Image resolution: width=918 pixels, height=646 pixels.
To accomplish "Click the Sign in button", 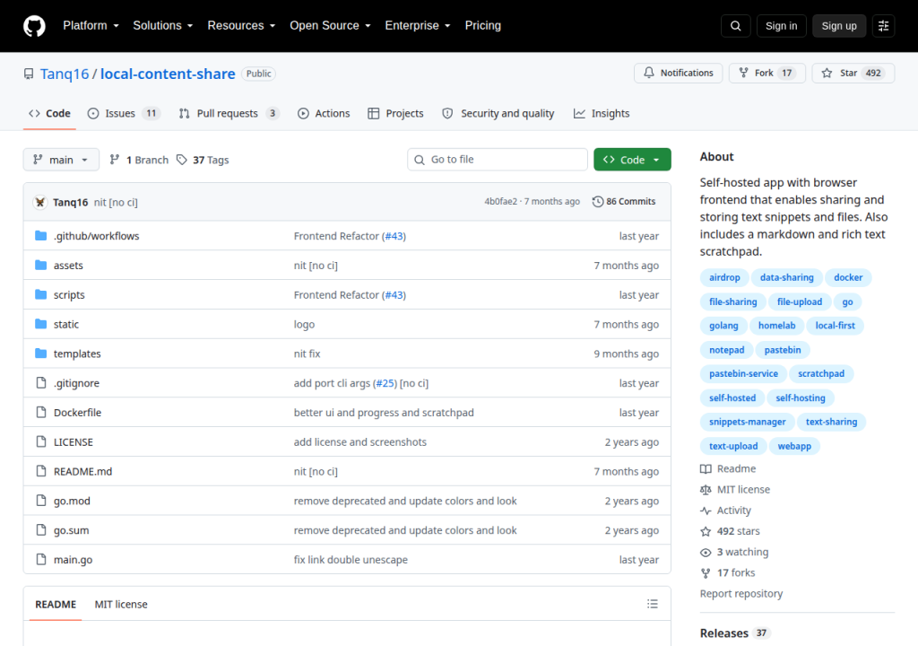I will tap(781, 26).
